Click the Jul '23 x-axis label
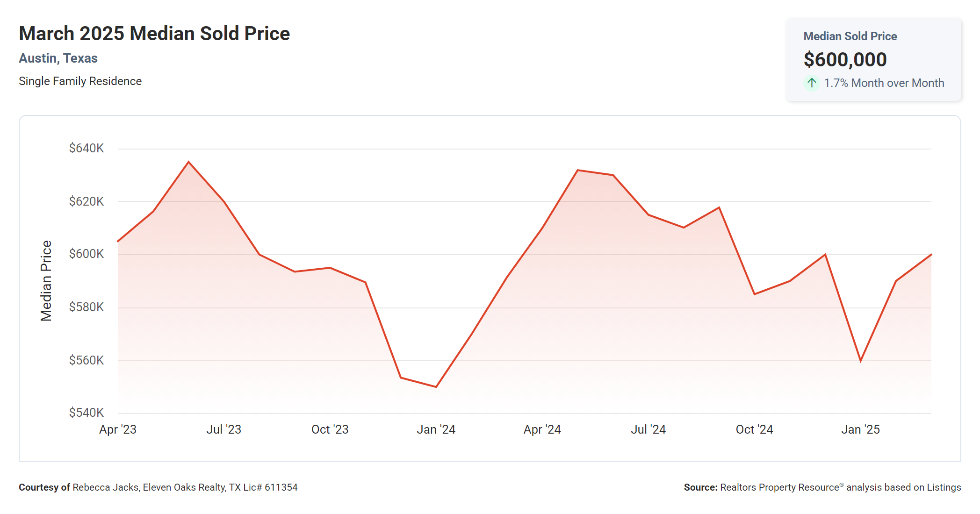 pyautogui.click(x=224, y=429)
